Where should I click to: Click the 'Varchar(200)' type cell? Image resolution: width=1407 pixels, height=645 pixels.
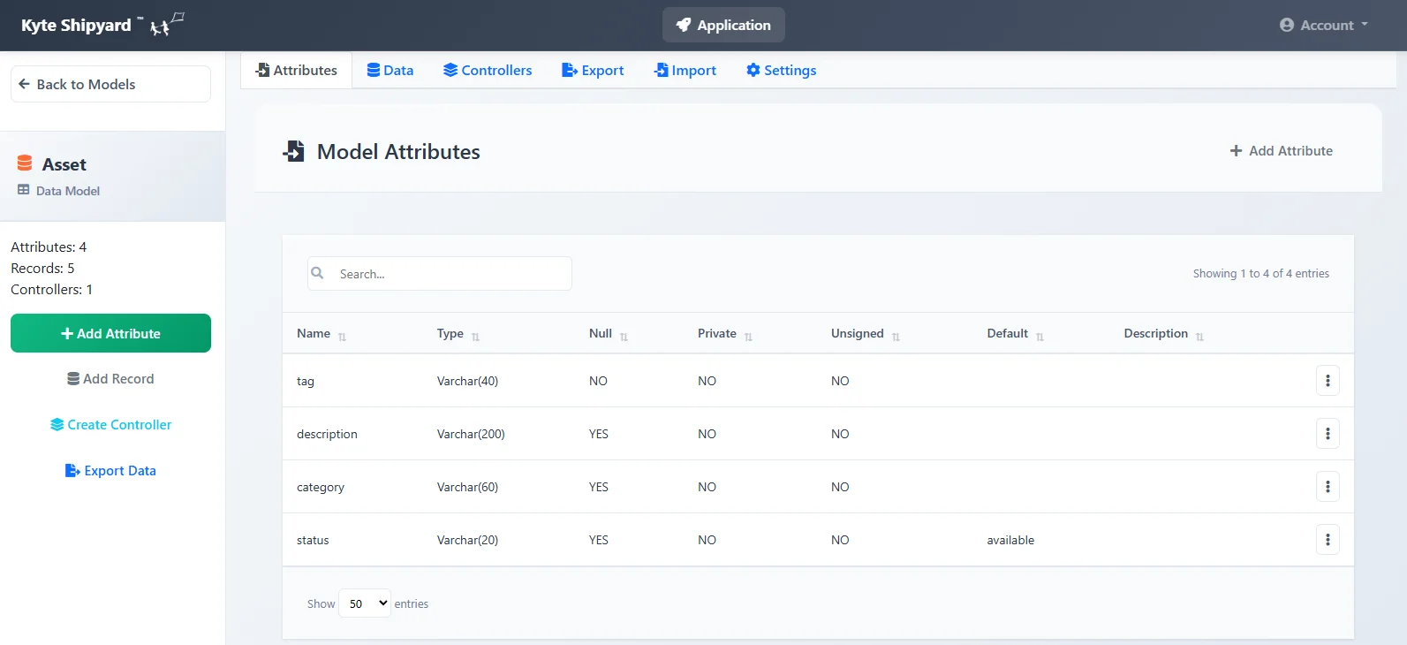(x=471, y=434)
